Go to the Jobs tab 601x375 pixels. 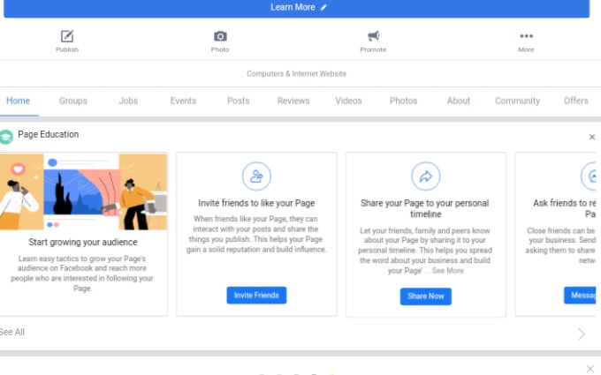pos(128,101)
